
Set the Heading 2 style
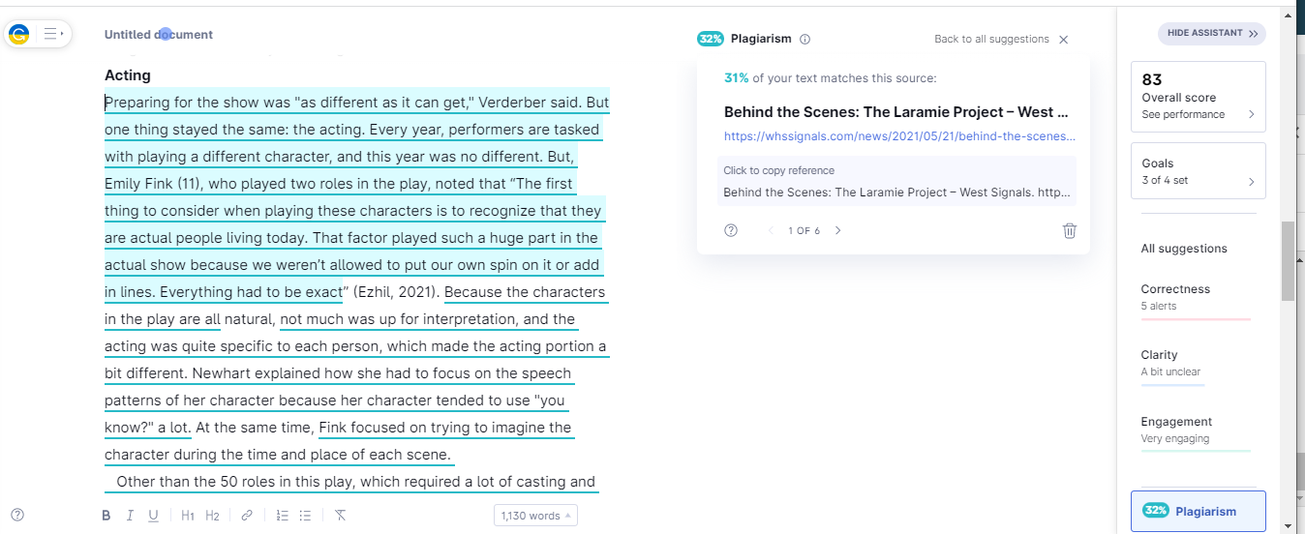tap(212, 516)
